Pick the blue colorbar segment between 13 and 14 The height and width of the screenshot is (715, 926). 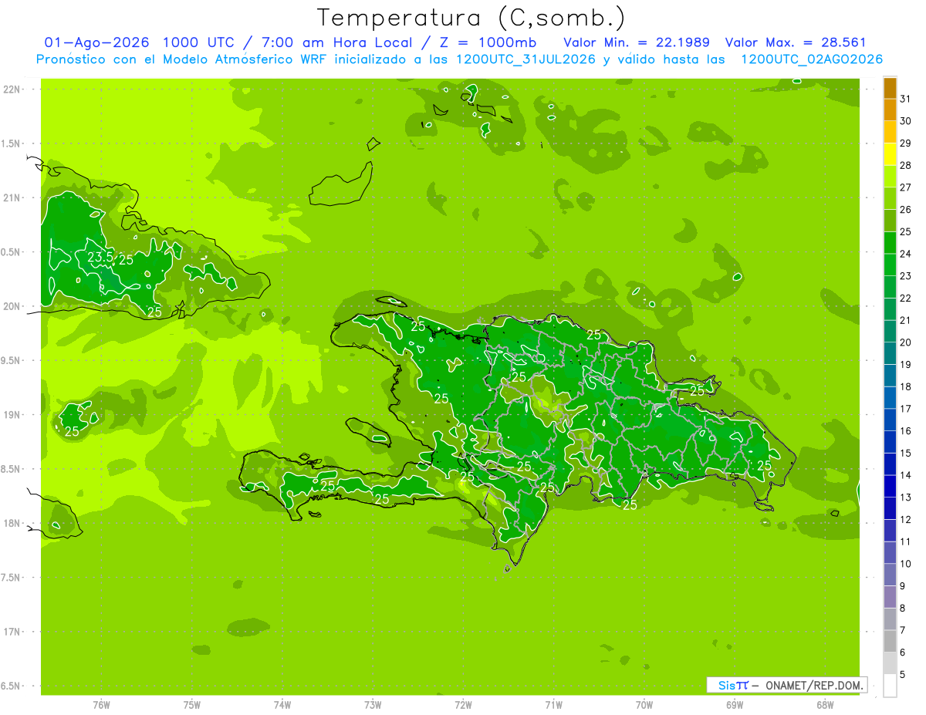890,486
